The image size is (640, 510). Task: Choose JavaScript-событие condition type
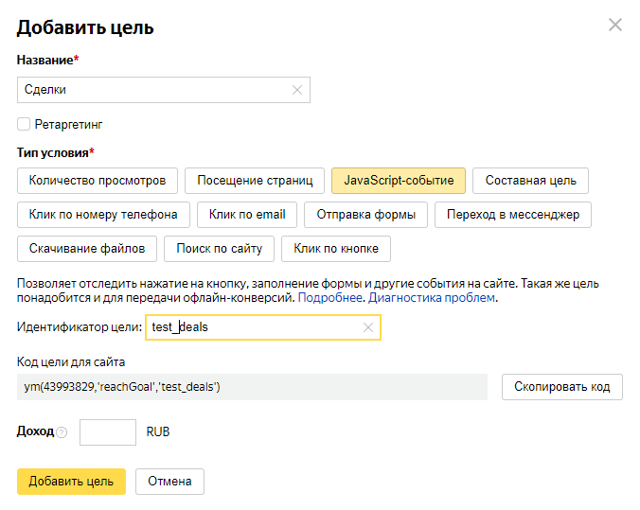tap(398, 180)
